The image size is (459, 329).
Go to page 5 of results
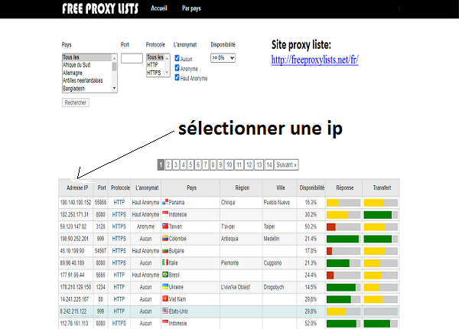point(190,164)
